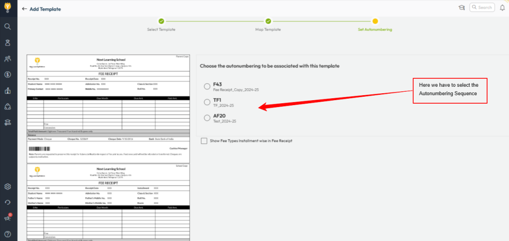Image resolution: width=509 pixels, height=241 pixels.
Task: Open the settings gear icon in sidebar
Action: click(7, 186)
